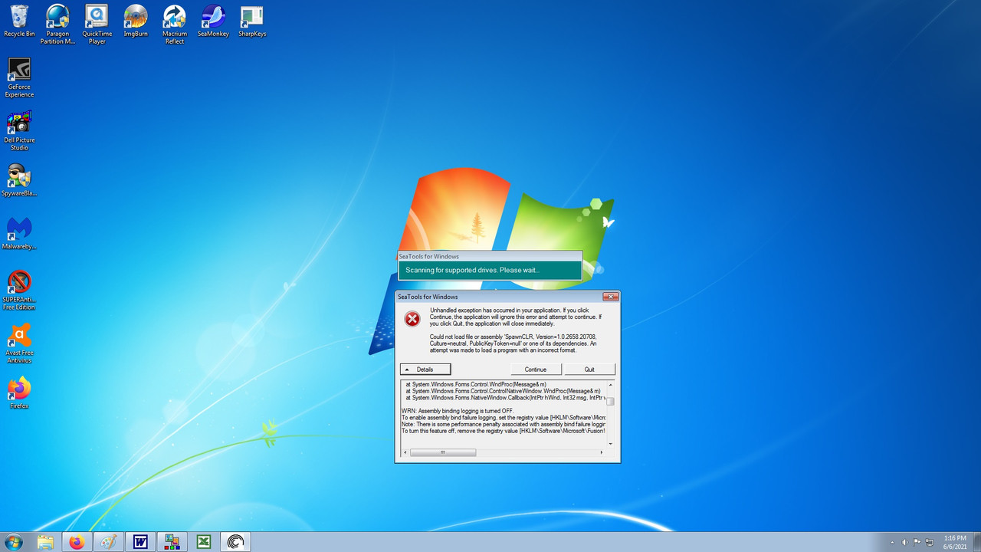Select the ImgBurn desktop icon
This screenshot has height=552, width=981.
click(x=136, y=21)
